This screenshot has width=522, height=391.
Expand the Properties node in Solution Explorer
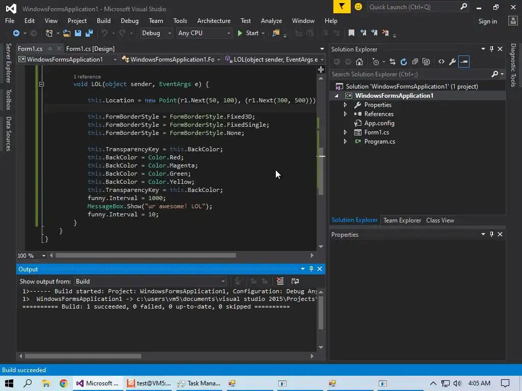(345, 105)
